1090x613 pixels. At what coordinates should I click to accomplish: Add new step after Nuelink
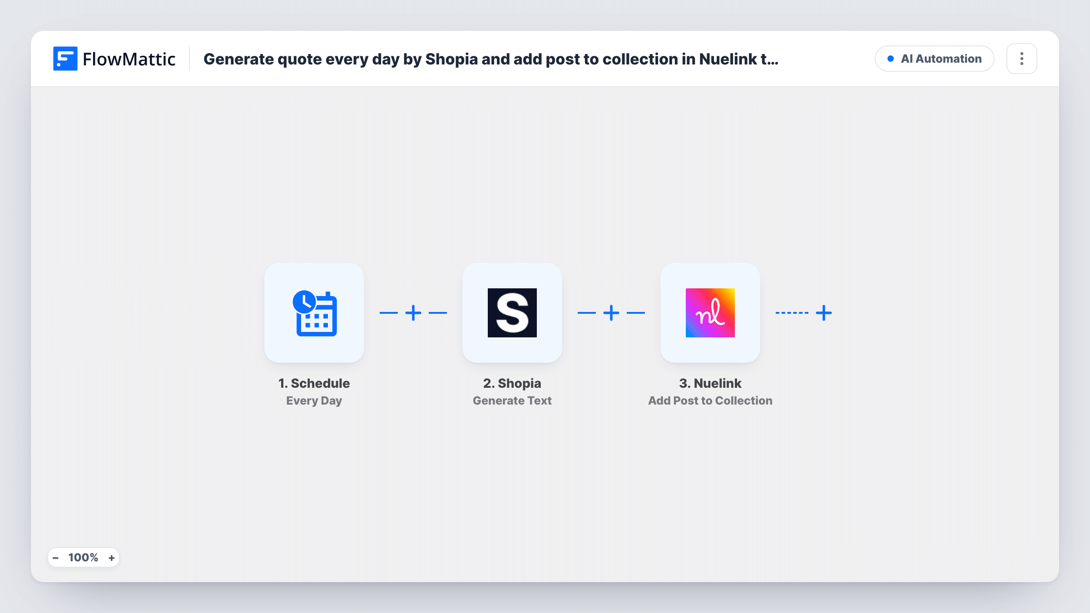pos(824,313)
